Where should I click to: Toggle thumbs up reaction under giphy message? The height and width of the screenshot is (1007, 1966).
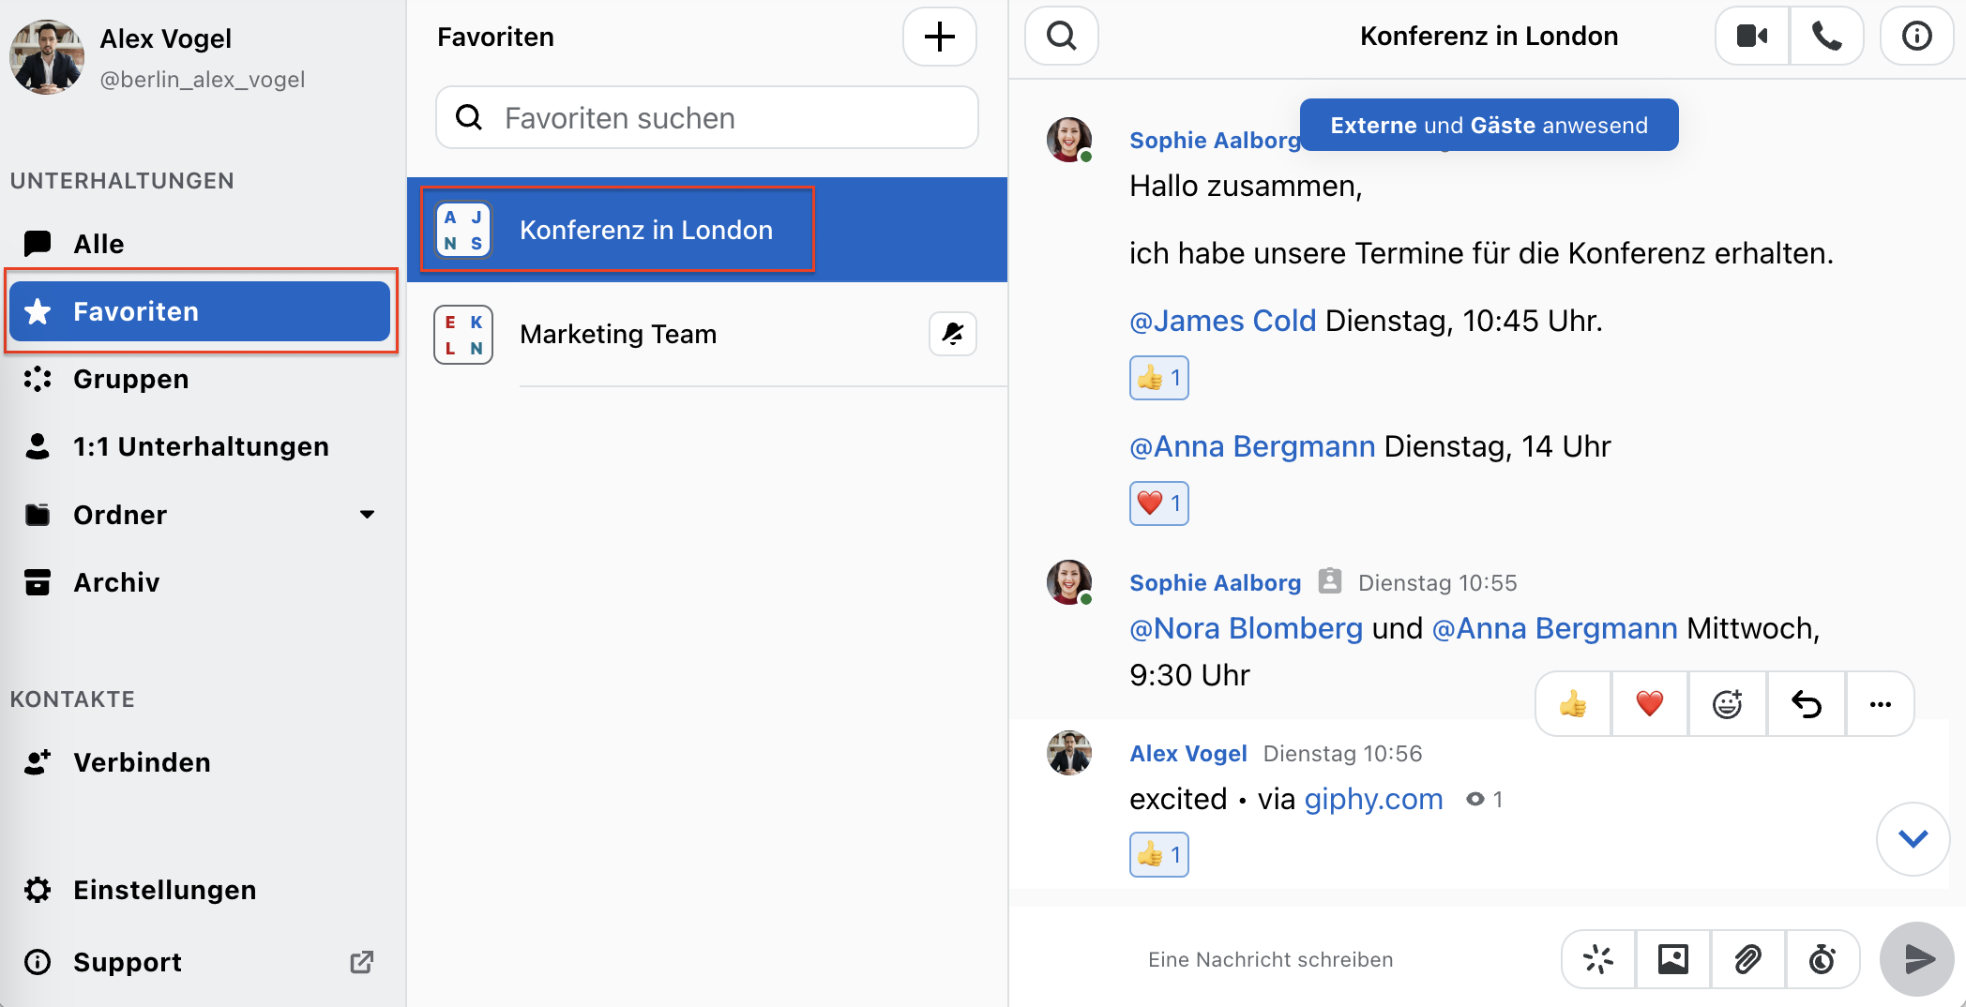pos(1159,855)
